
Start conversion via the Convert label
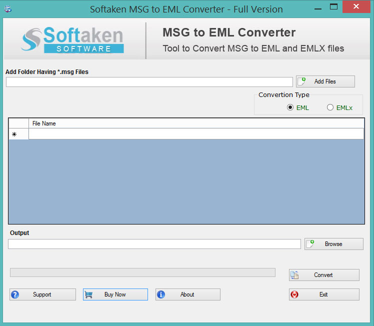coord(323,275)
